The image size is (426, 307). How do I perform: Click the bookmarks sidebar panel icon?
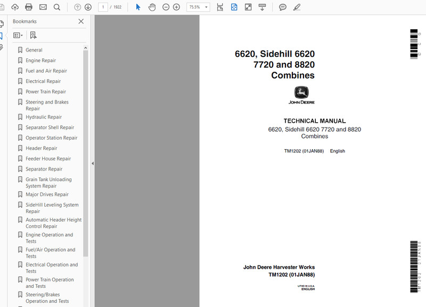pyautogui.click(x=1, y=36)
